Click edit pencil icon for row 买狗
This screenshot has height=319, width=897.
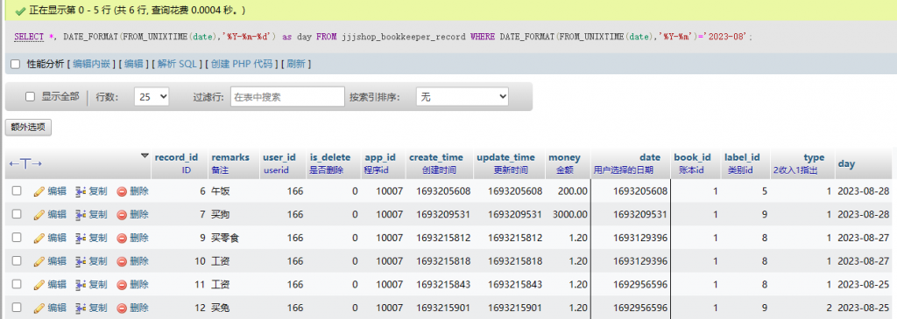(39, 215)
